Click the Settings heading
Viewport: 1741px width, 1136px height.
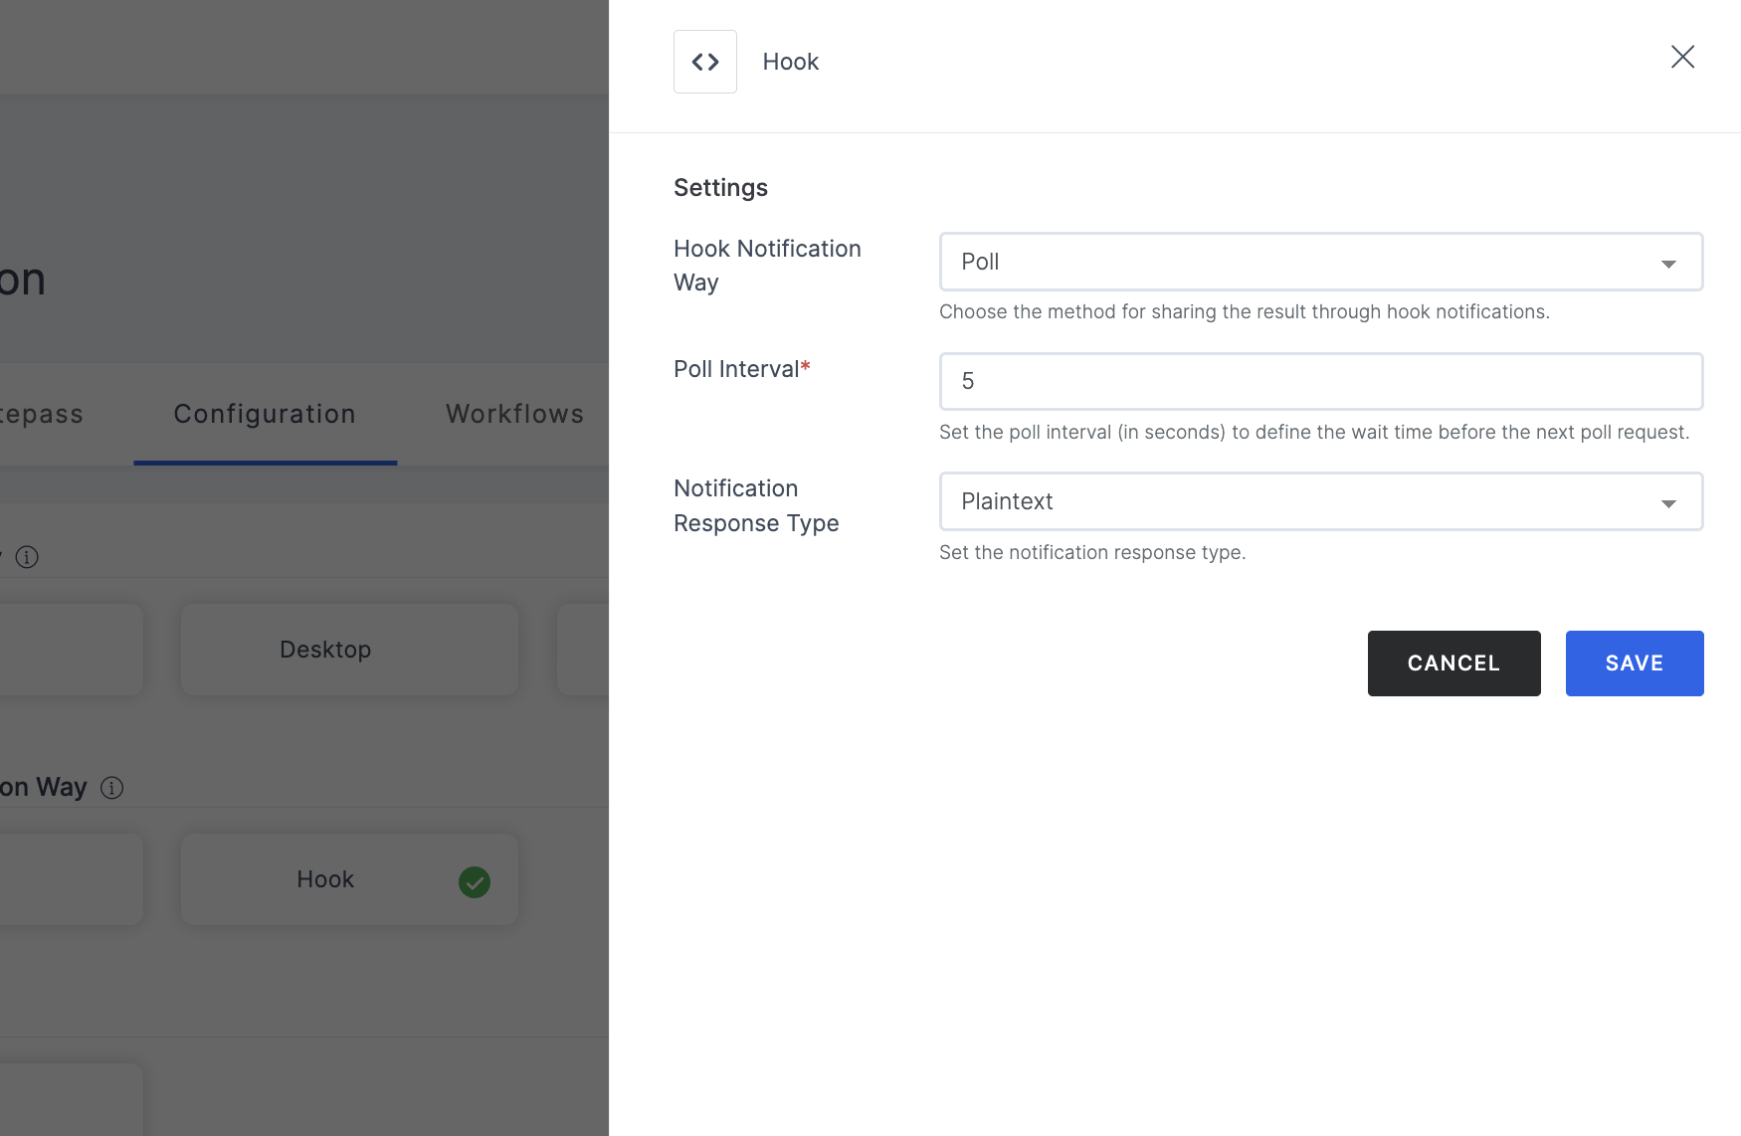[x=720, y=188]
